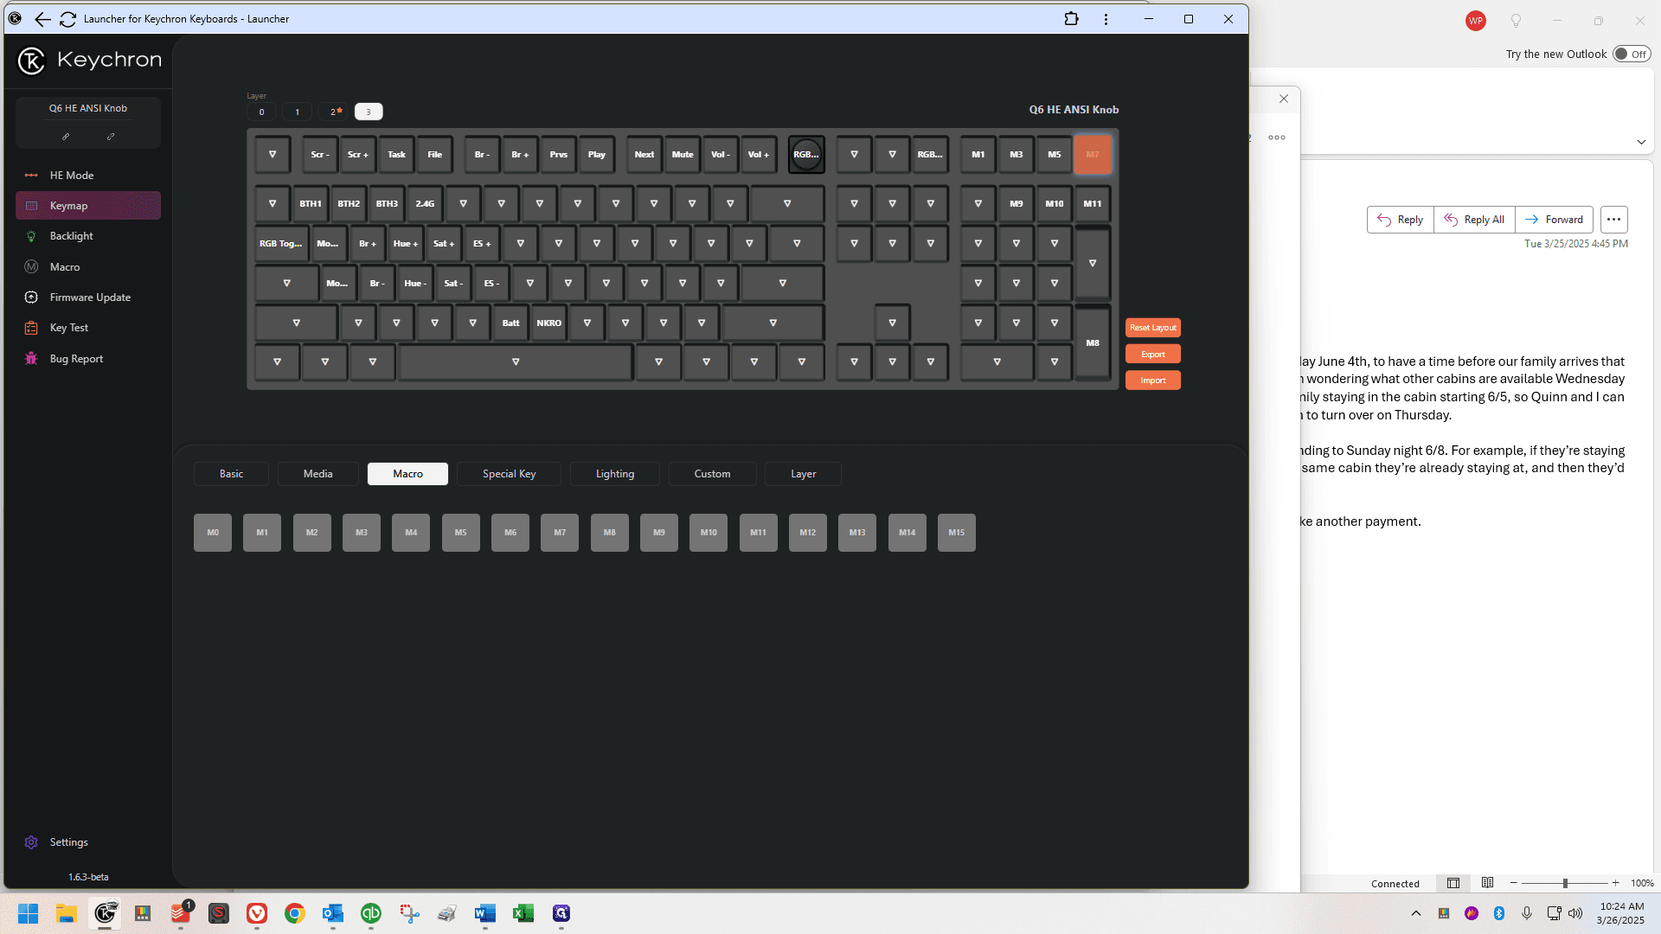The width and height of the screenshot is (1661, 934).
Task: Toggle the Try the new Outlook switch
Action: pyautogui.click(x=1632, y=54)
